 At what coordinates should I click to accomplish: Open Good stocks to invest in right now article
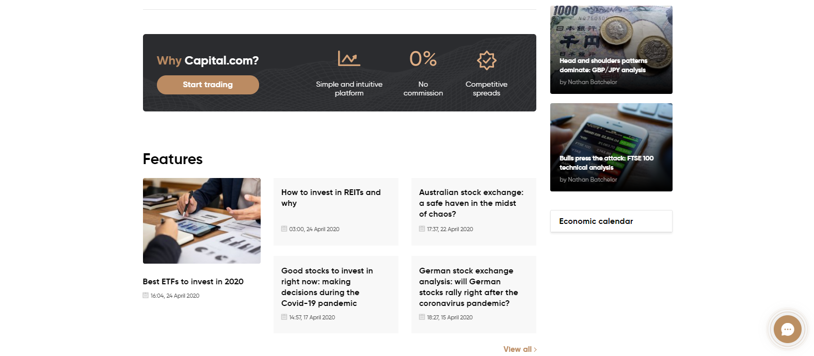[x=327, y=287]
